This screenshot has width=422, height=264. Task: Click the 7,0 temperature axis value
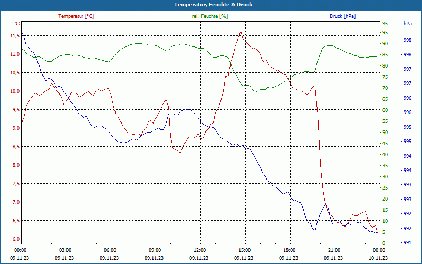pos(16,202)
